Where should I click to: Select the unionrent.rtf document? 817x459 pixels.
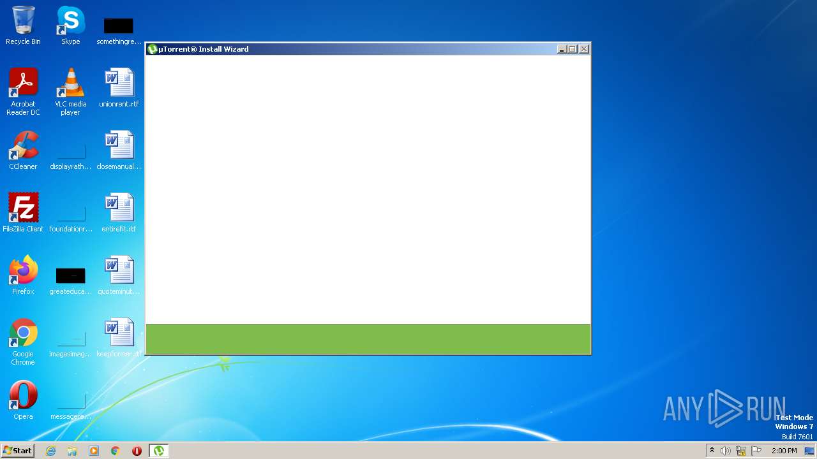(119, 88)
